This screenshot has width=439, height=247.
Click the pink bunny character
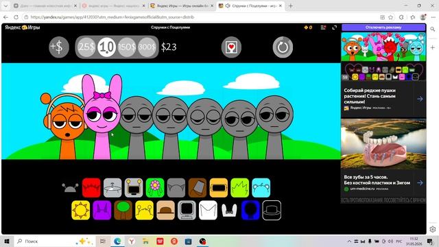pos(102,117)
